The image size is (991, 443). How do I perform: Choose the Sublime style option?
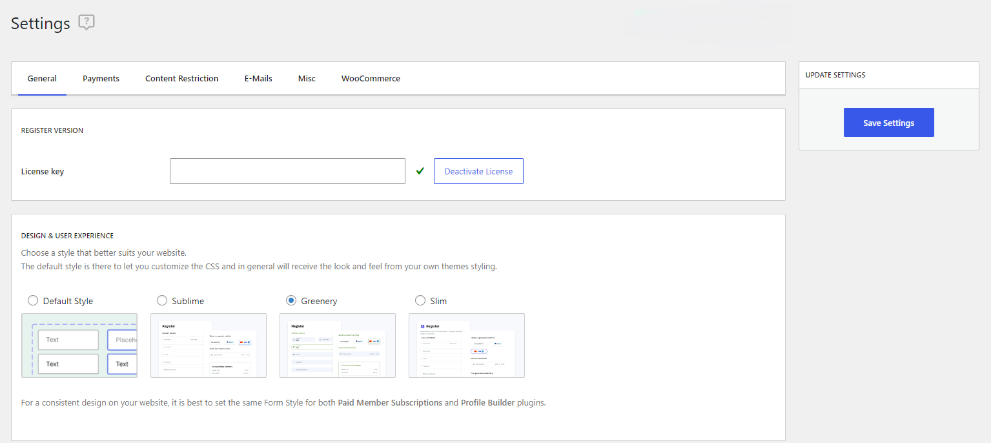162,300
